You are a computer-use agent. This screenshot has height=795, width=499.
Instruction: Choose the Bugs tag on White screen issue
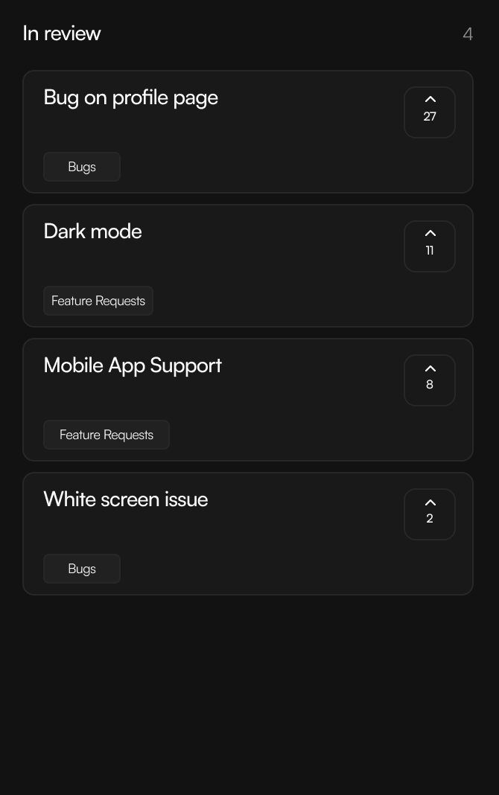coord(82,569)
